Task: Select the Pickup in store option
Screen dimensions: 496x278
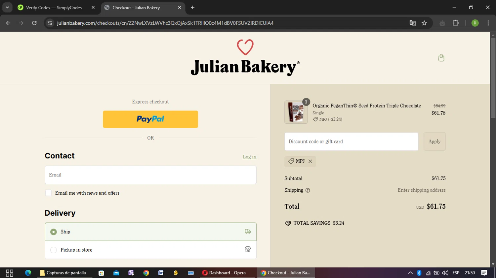Action: (150, 250)
